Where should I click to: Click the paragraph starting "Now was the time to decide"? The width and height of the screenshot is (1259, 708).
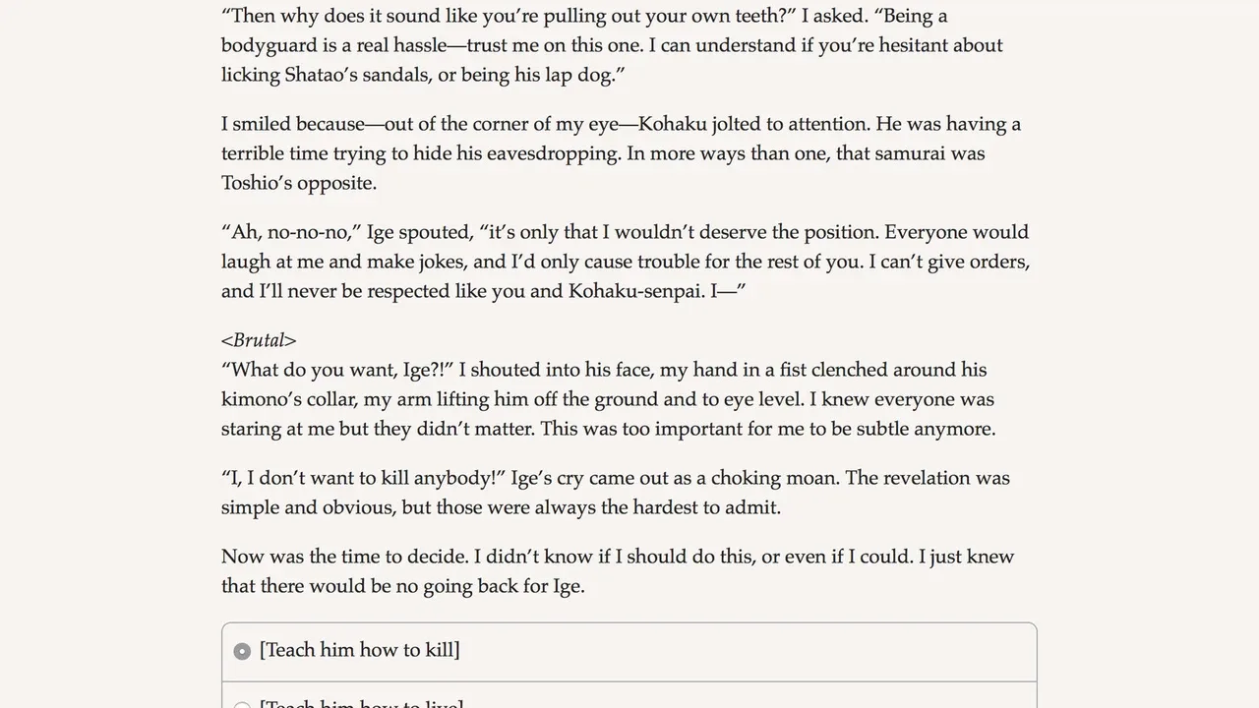pos(617,571)
